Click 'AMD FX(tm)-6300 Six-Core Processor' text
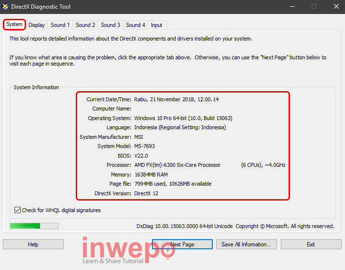This screenshot has height=270, width=345. [178, 165]
